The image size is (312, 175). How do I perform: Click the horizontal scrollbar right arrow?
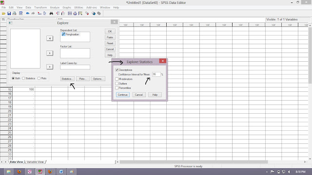click(305, 162)
